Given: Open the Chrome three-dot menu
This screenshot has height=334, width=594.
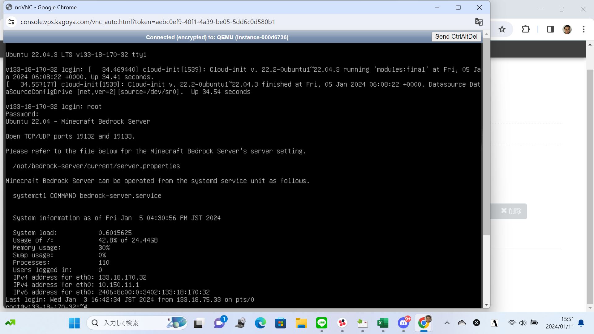Looking at the screenshot, I should (x=584, y=29).
